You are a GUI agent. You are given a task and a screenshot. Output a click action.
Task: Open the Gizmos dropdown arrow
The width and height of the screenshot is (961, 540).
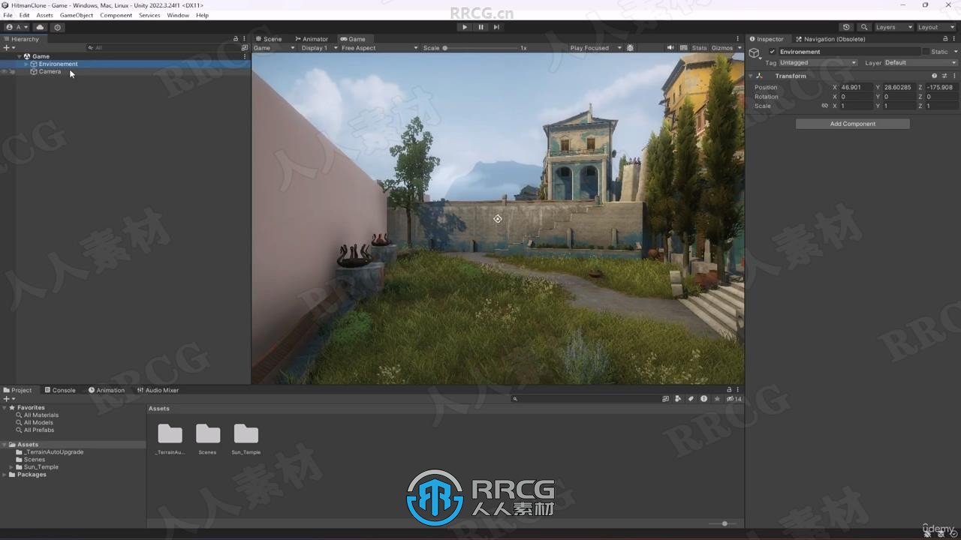tap(739, 48)
